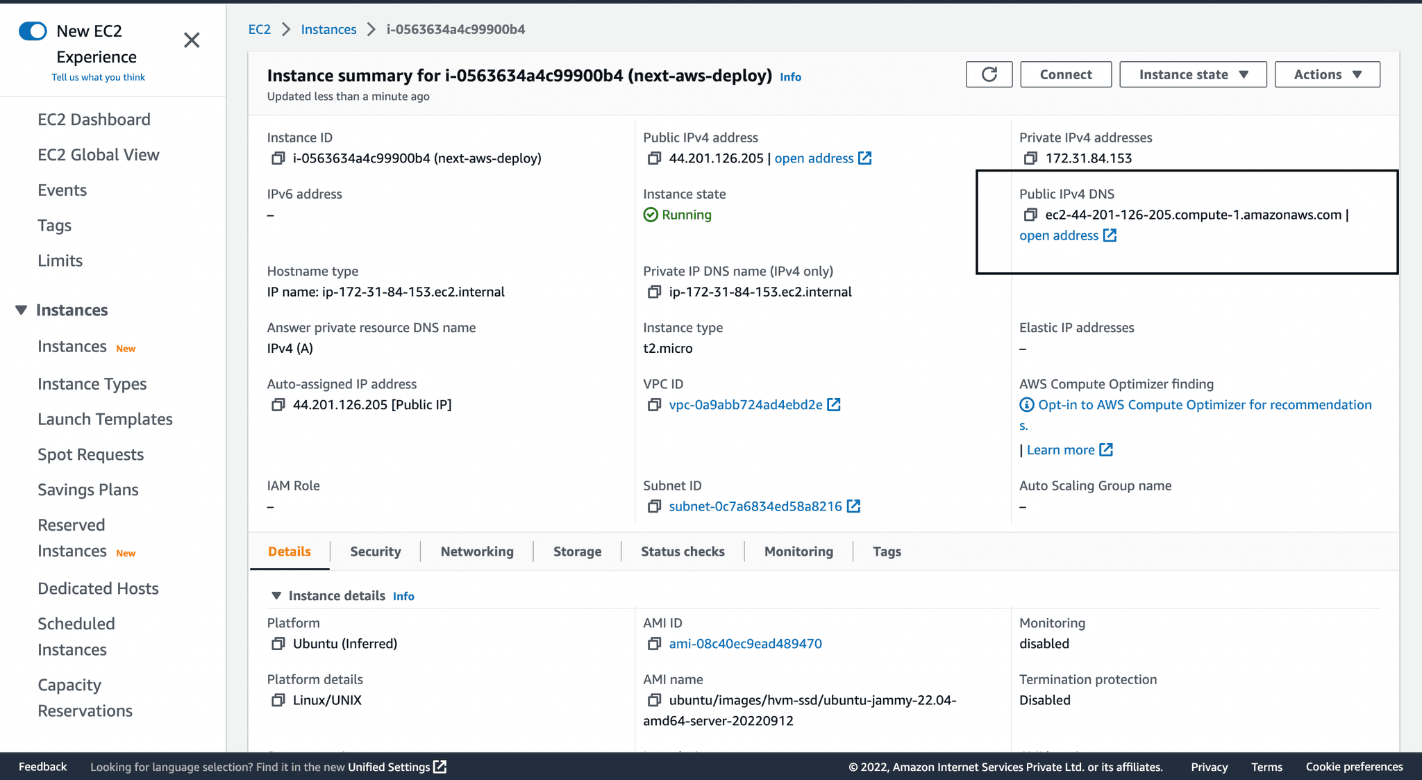Screen dimensions: 1422x780
Task: Copy the Public IPv4 address via copy icon
Action: point(653,158)
